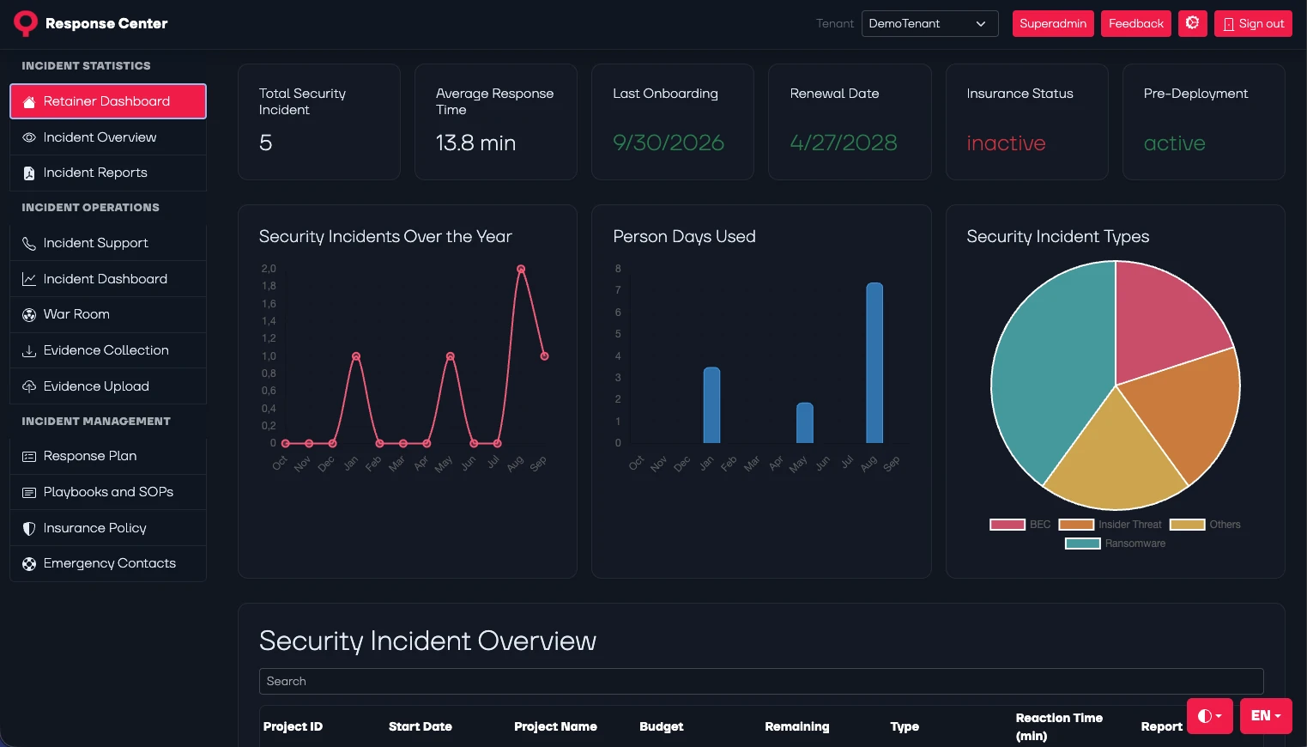Click the cloud upload icon beside Evidence Upload
This screenshot has height=747, width=1307.
(x=29, y=386)
